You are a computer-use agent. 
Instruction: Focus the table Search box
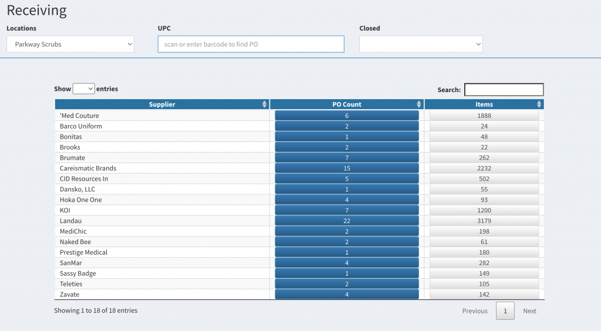coord(504,90)
